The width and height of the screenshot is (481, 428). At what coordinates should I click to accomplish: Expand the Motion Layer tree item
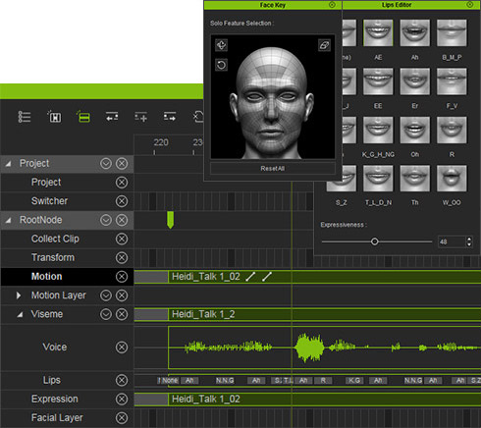(19, 295)
